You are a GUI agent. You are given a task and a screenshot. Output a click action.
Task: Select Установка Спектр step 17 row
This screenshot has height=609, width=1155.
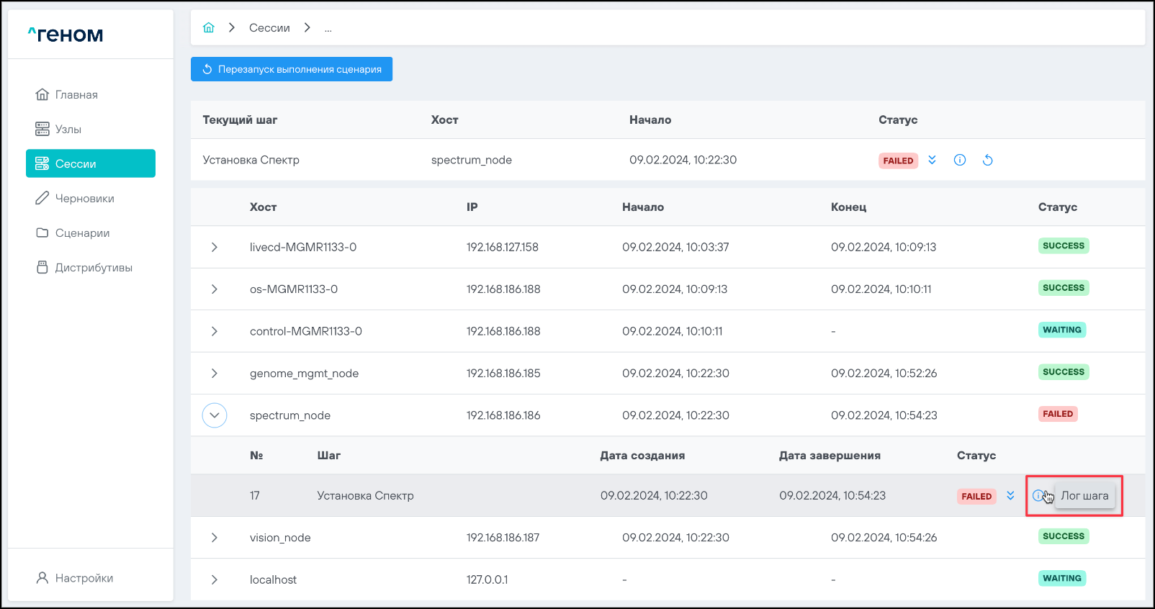365,495
